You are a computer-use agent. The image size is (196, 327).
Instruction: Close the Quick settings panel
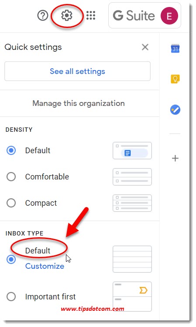pos(145,47)
